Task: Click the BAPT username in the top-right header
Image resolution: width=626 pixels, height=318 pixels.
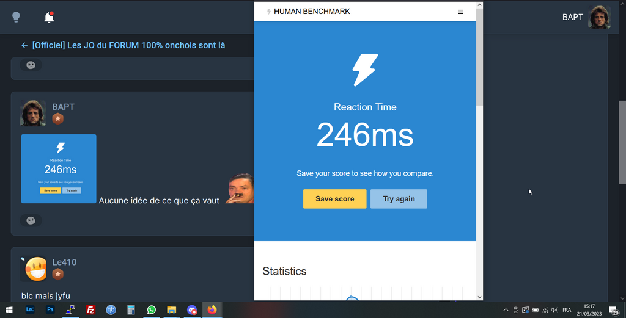Action: tap(572, 17)
